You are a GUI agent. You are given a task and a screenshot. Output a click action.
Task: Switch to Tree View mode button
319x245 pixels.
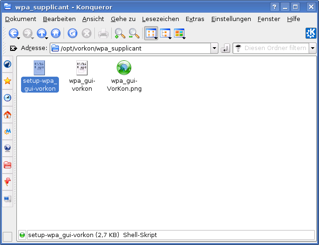[165, 33]
